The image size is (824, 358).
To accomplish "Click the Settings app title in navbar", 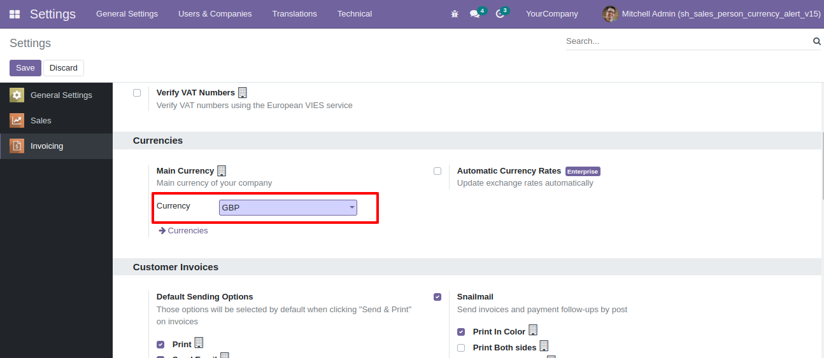I will [x=53, y=14].
